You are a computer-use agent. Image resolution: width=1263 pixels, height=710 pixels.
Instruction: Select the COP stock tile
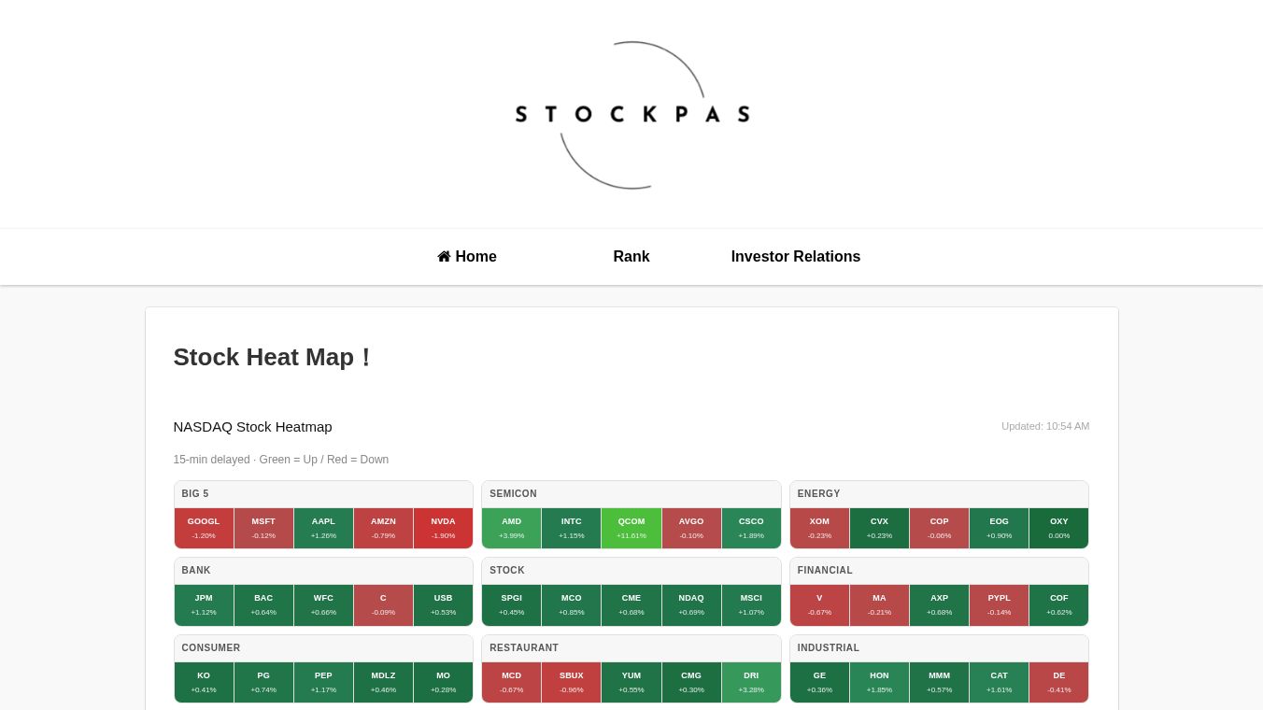(939, 528)
